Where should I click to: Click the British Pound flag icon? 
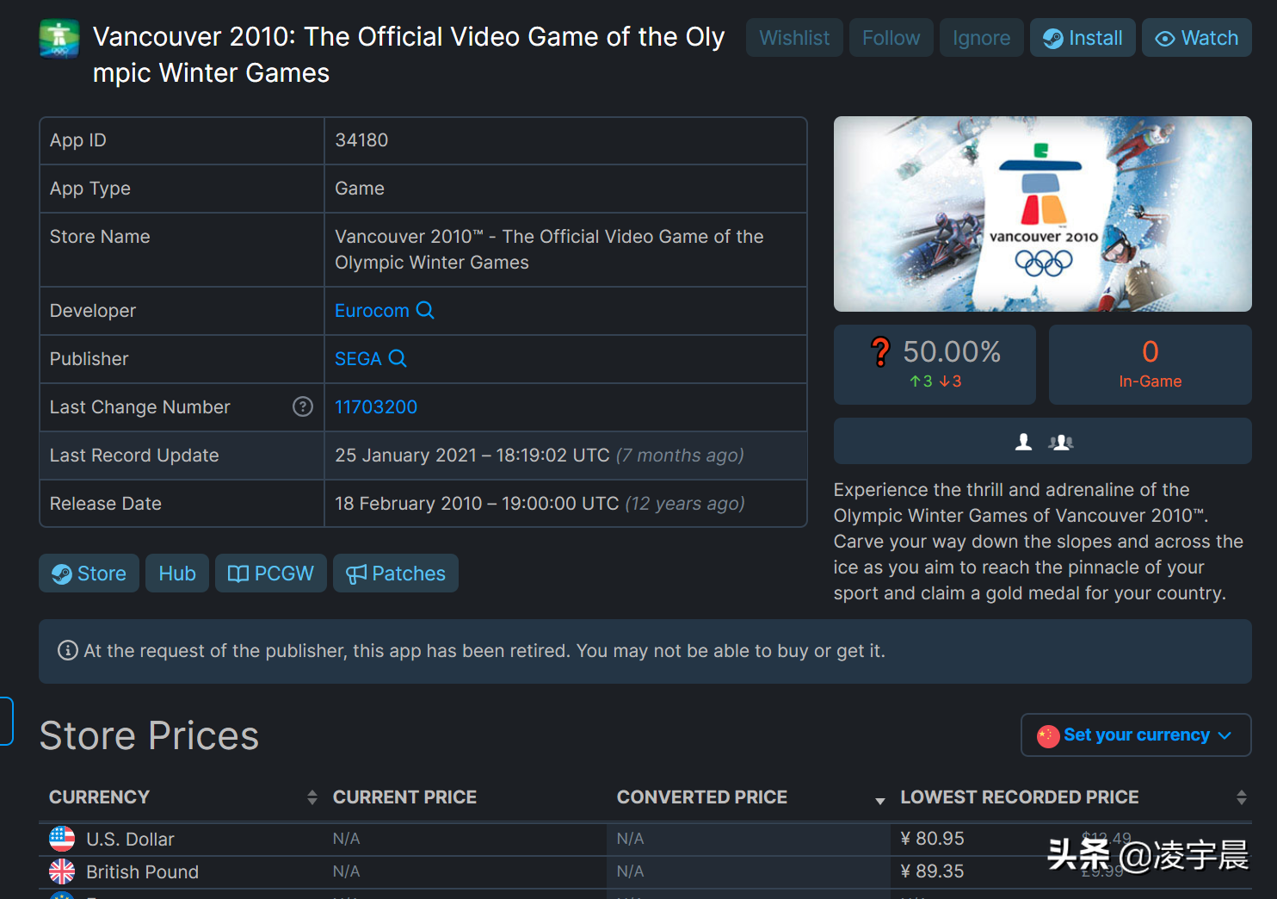[62, 871]
